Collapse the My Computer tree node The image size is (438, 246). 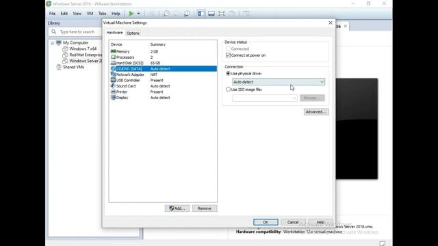click(x=52, y=43)
